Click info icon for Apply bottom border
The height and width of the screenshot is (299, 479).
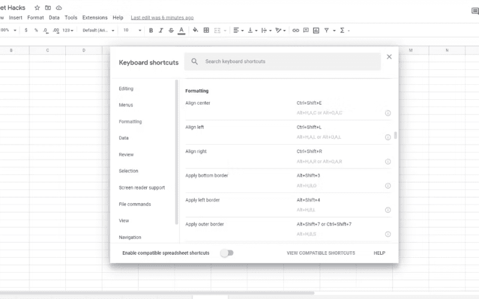[x=387, y=186]
